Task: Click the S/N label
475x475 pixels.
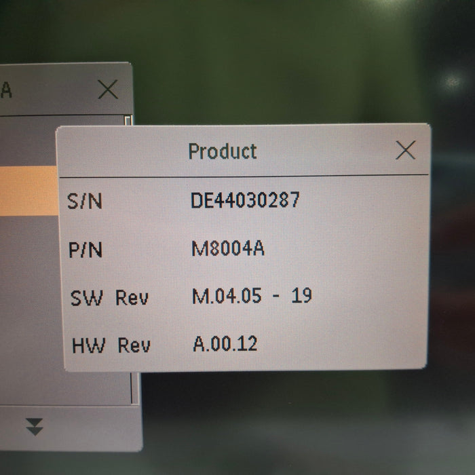Action: pyautogui.click(x=85, y=201)
